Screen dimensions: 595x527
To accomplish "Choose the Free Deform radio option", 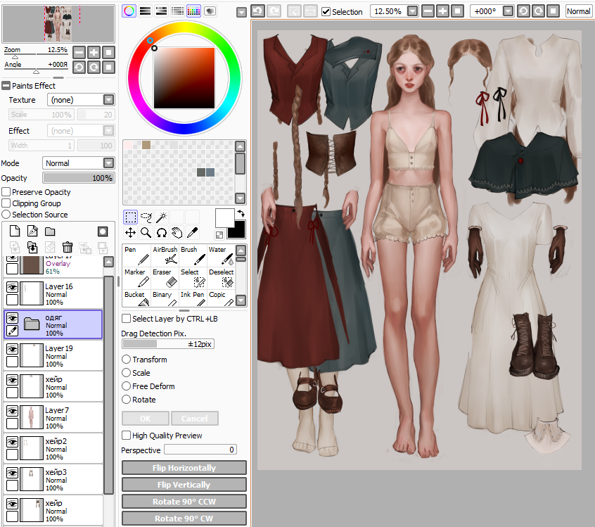I will [x=127, y=386].
